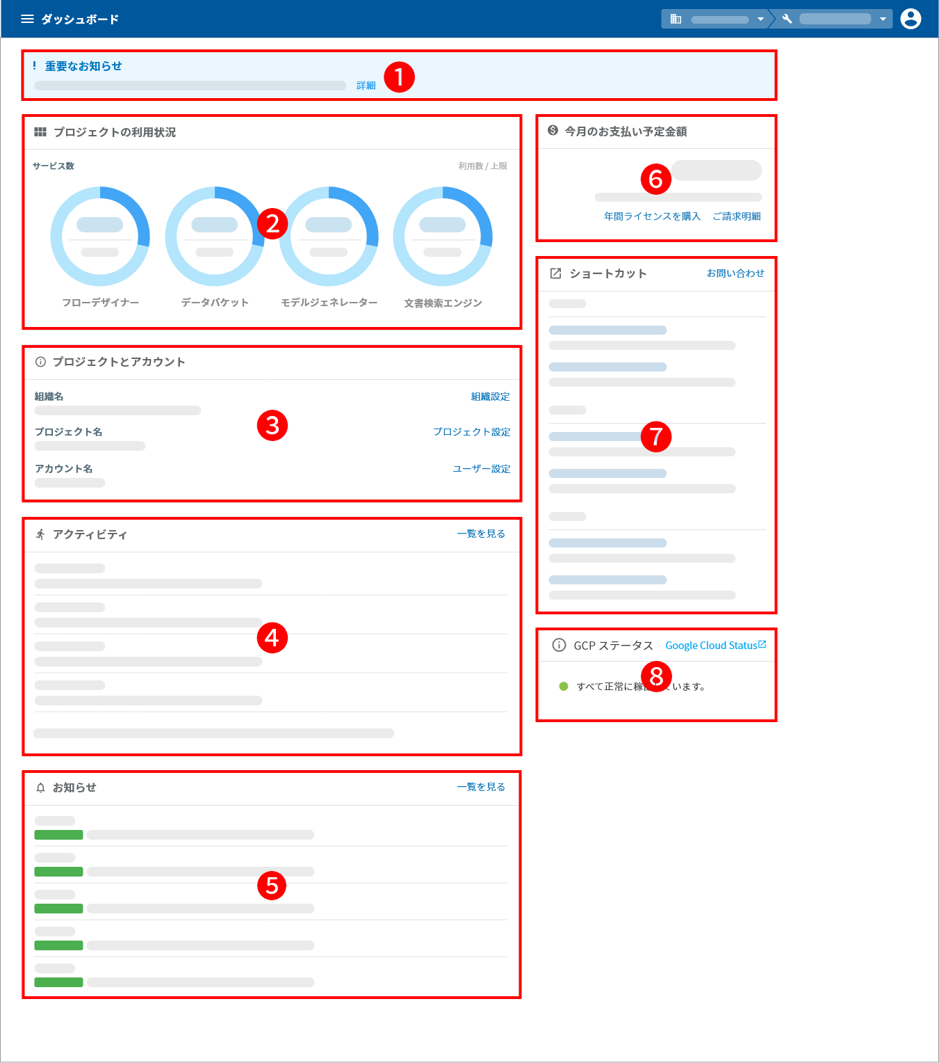The width and height of the screenshot is (939, 1063).
Task: Open ご請求明細 link
Action: tap(737, 216)
